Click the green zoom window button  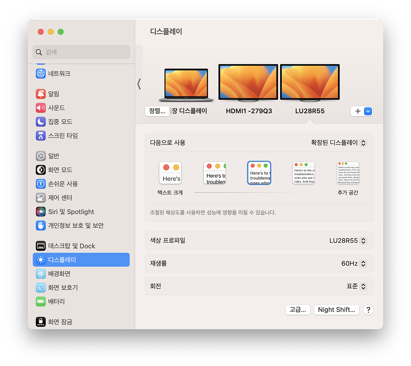click(x=61, y=32)
